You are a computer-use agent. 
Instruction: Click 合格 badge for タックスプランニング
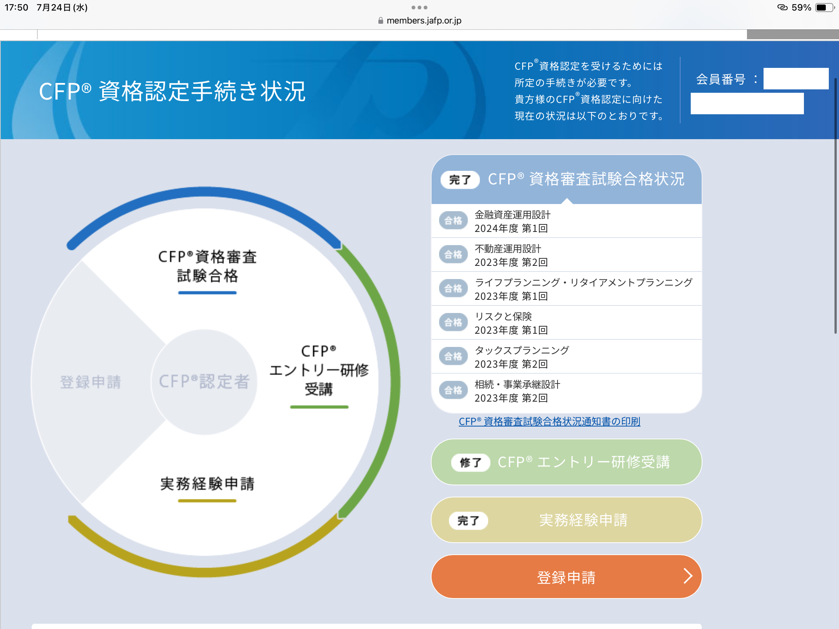[x=453, y=356]
